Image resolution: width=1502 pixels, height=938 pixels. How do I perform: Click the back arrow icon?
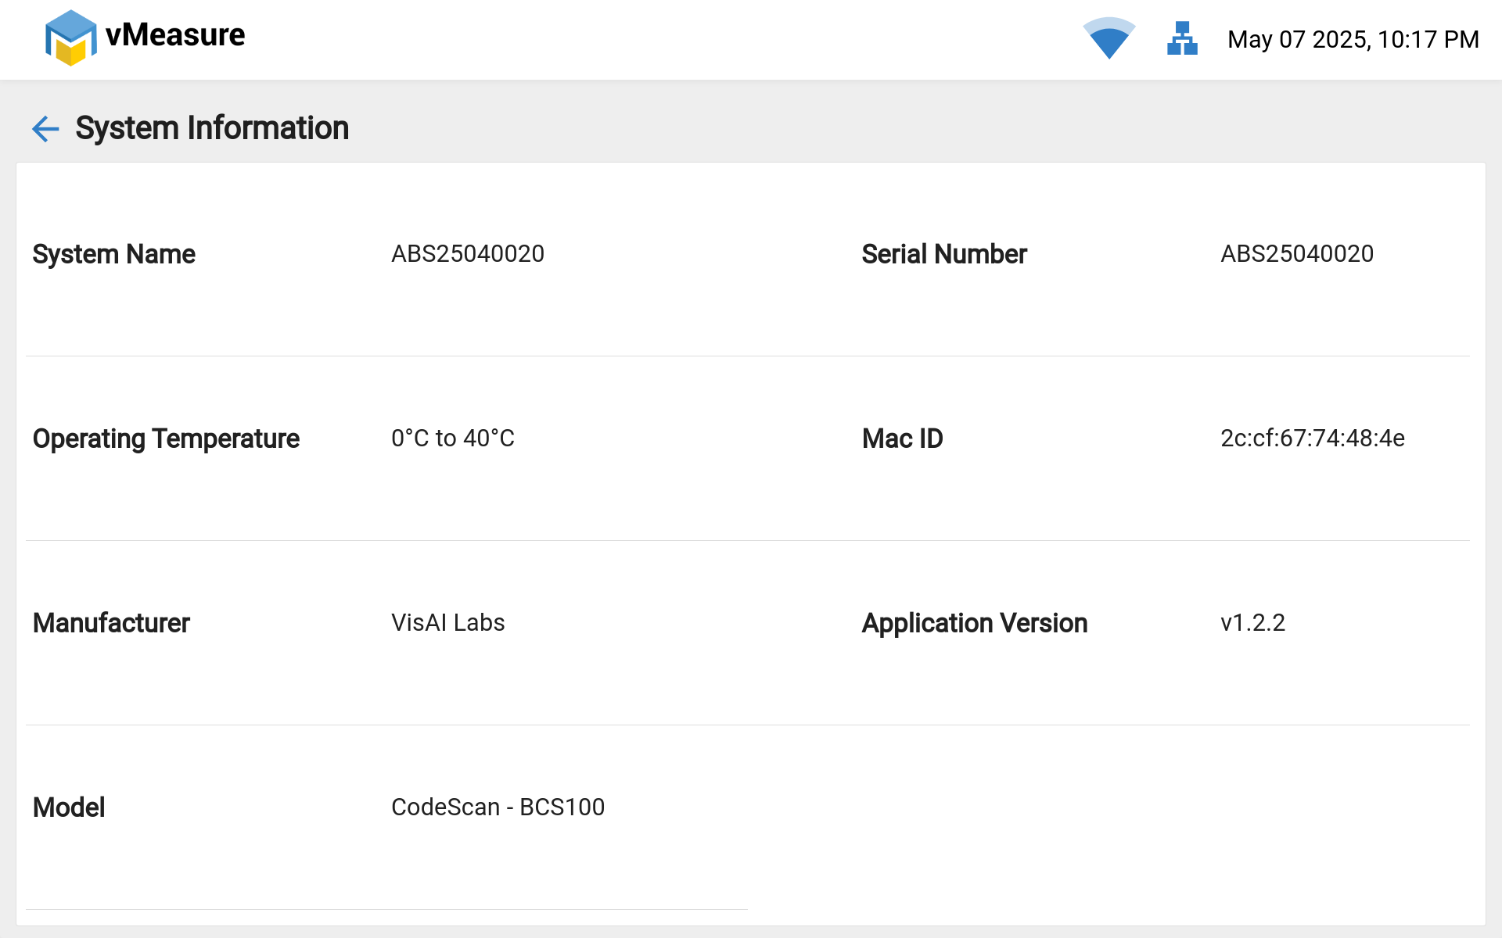pos(45,129)
